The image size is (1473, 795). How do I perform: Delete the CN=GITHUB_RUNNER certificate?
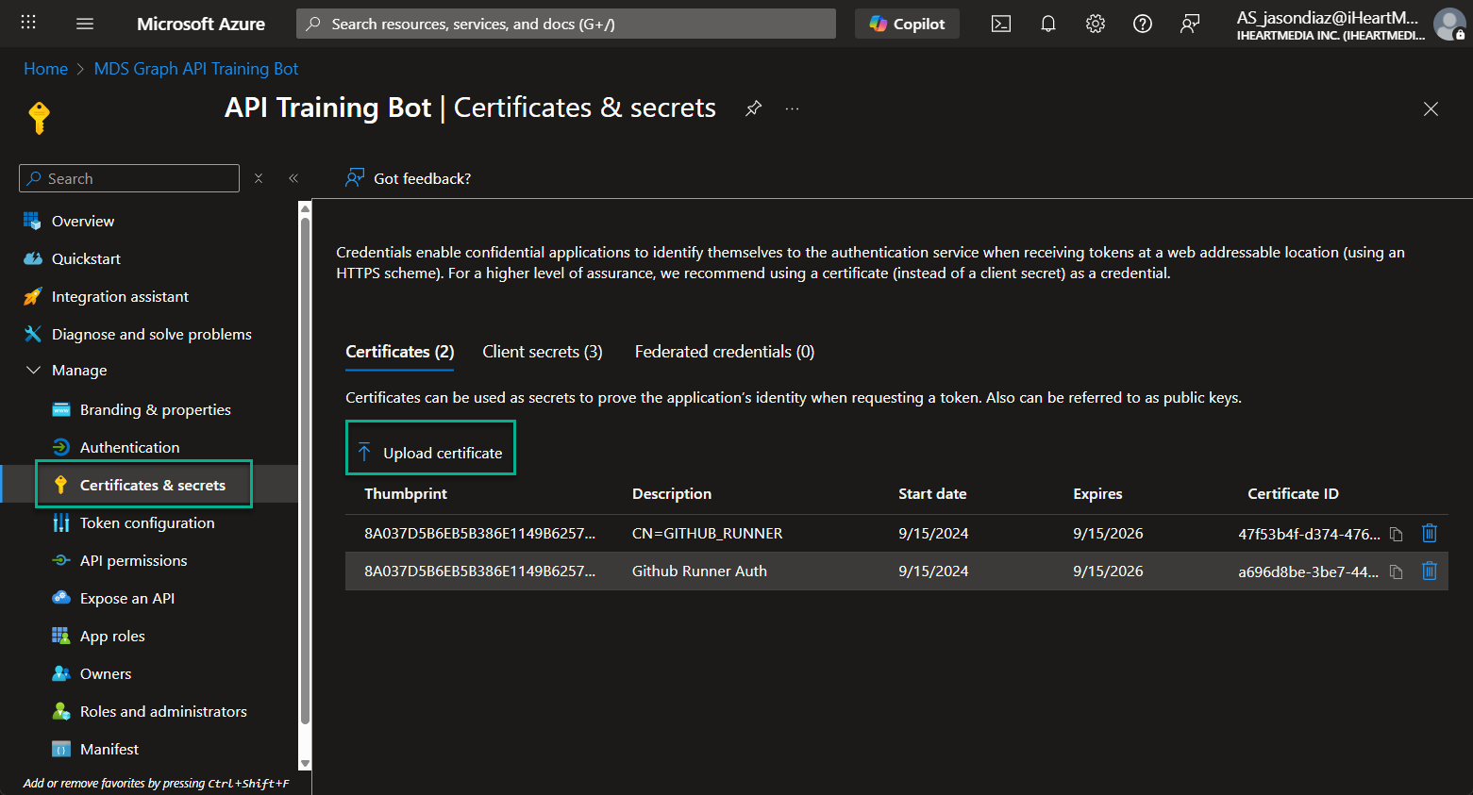1429,533
